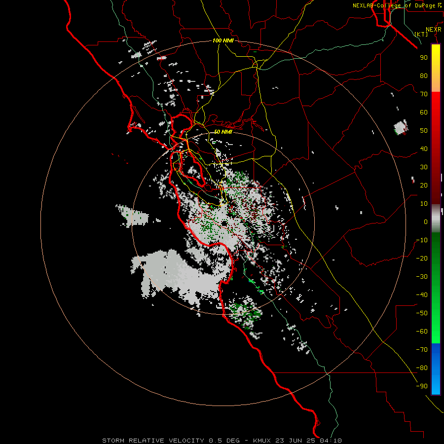444x444 pixels.
Task: Click the Storm Relative Velocity caption at bottom
Action: pyautogui.click(x=222, y=441)
